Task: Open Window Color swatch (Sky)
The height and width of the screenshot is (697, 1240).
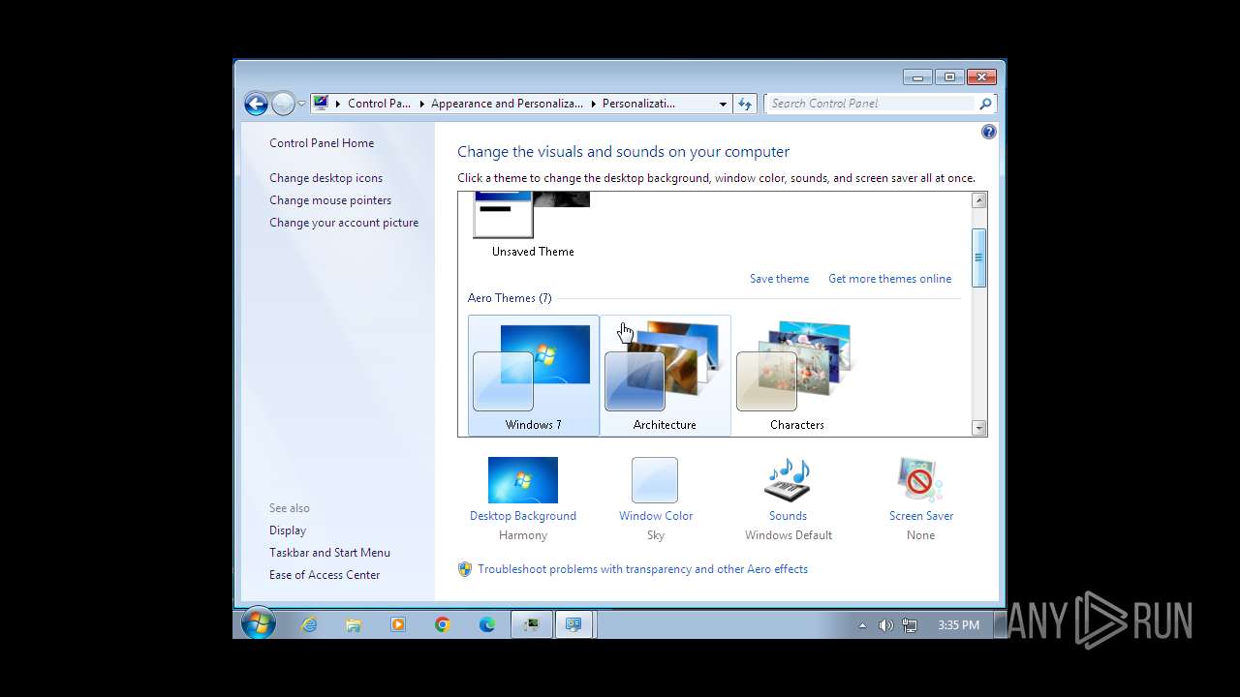Action: point(655,480)
